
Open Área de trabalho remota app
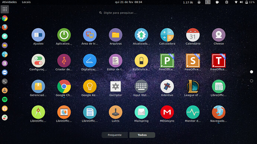coord(90,35)
